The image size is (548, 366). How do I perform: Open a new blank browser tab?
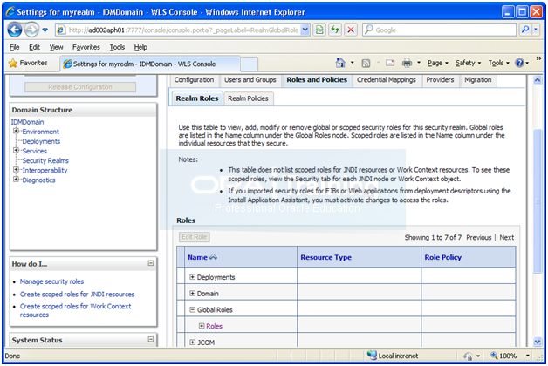coord(250,64)
